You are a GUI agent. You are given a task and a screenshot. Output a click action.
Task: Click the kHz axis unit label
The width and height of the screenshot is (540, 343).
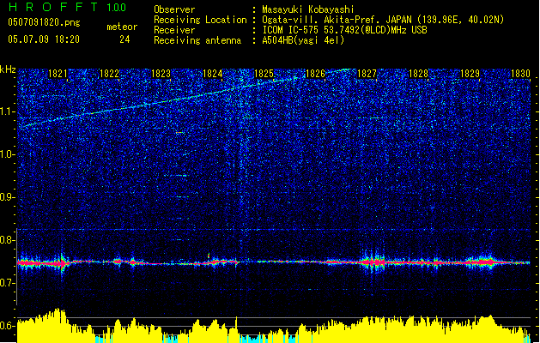click(x=8, y=69)
